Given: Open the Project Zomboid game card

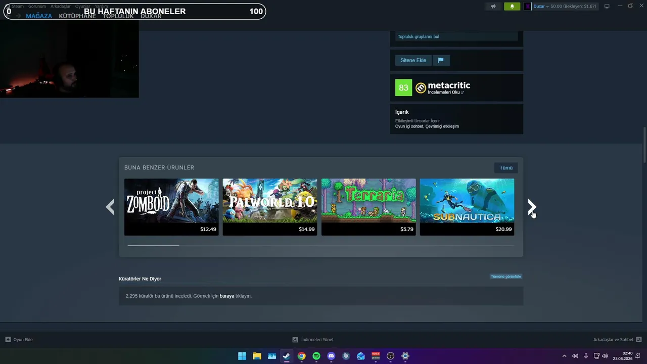Looking at the screenshot, I should click(171, 207).
